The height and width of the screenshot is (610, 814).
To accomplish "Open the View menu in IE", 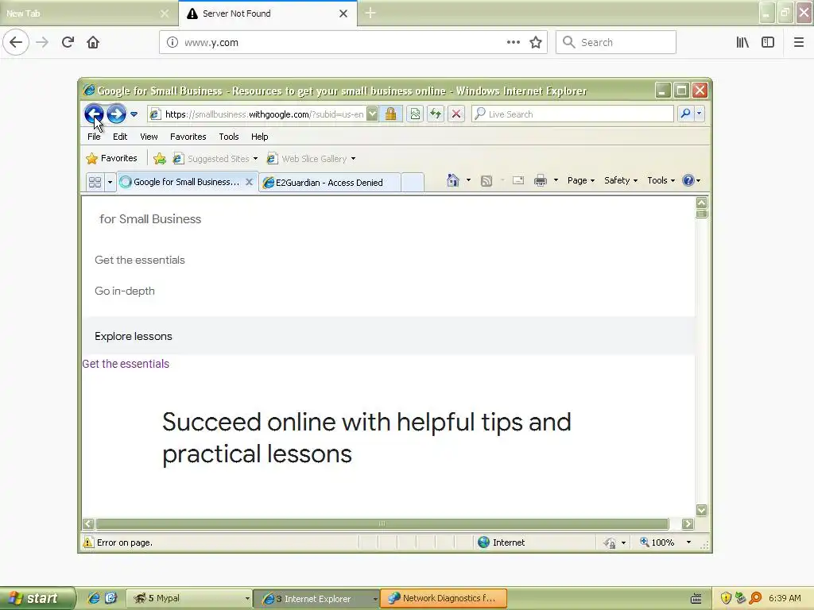I will coord(149,137).
